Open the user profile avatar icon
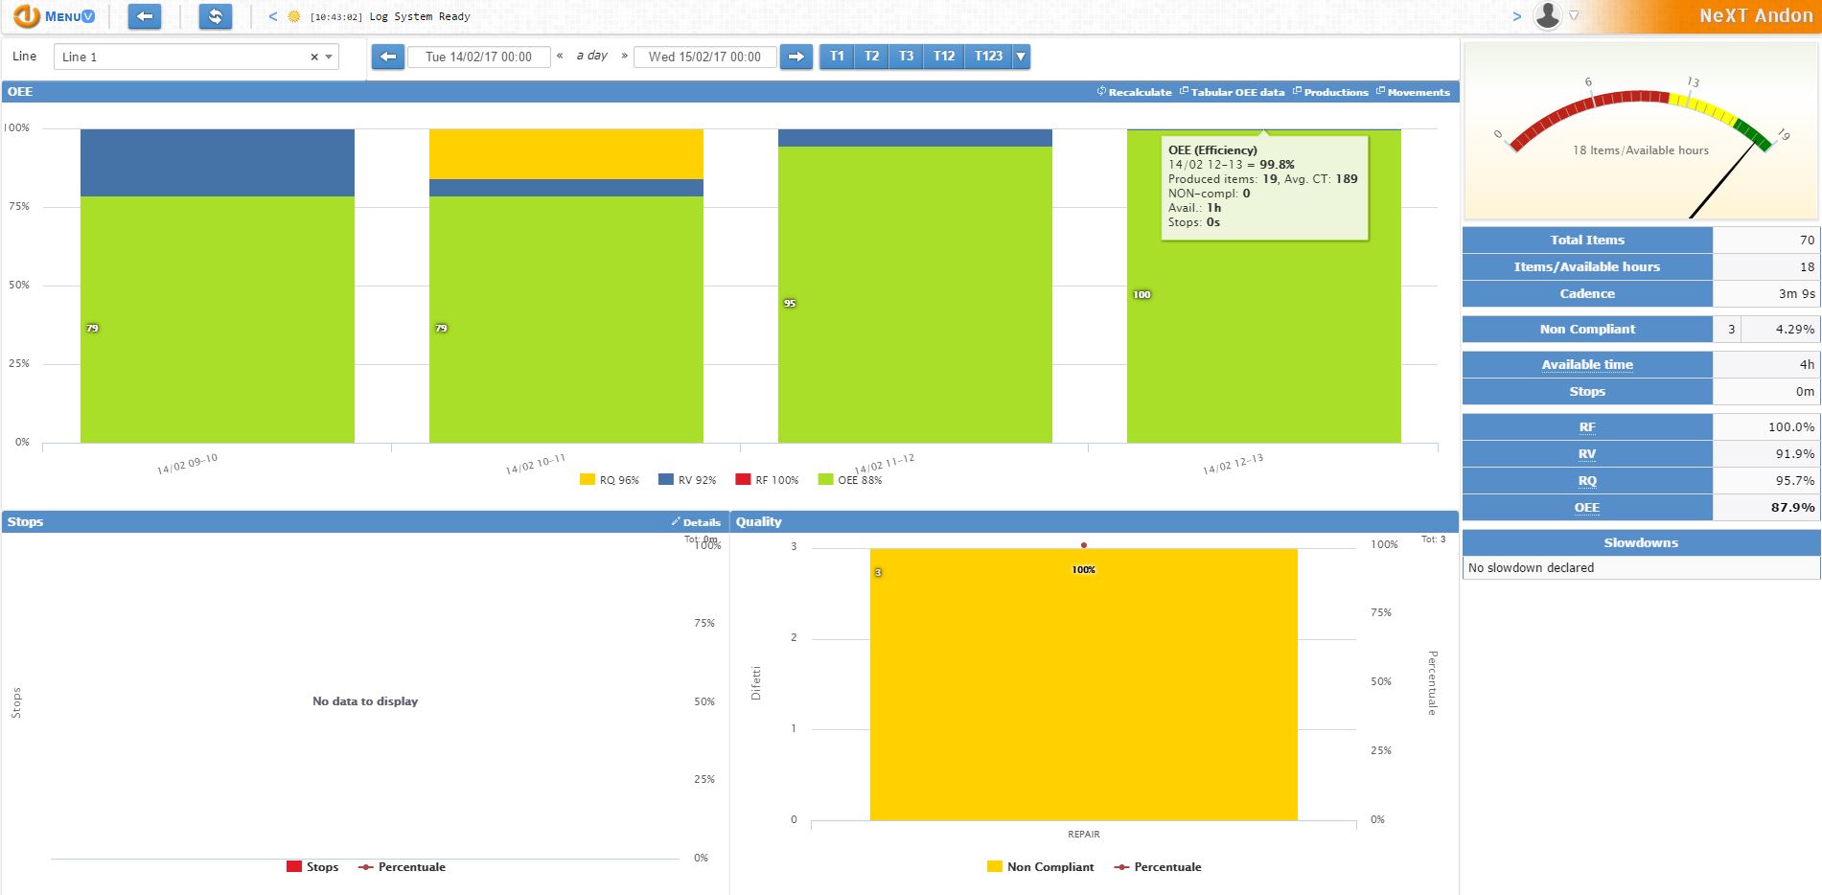1822x895 pixels. point(1547,15)
